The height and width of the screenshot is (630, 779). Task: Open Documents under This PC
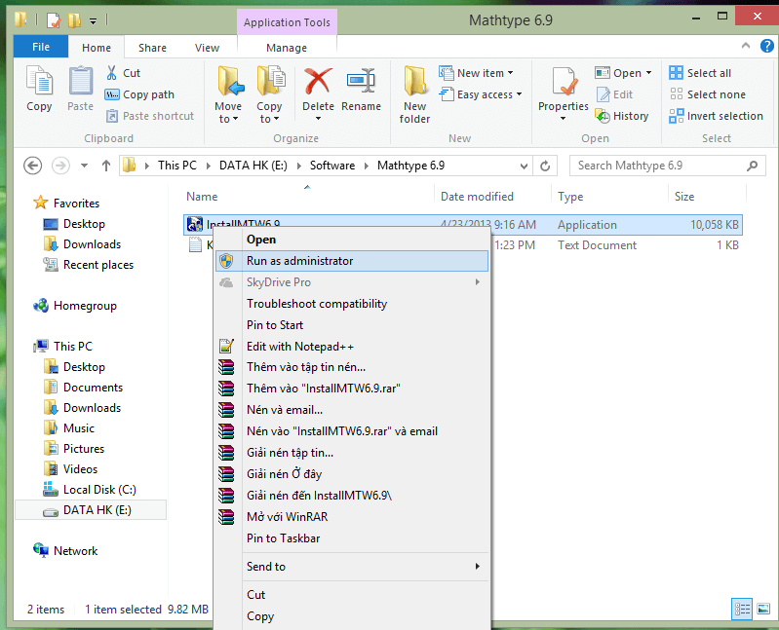click(x=84, y=388)
